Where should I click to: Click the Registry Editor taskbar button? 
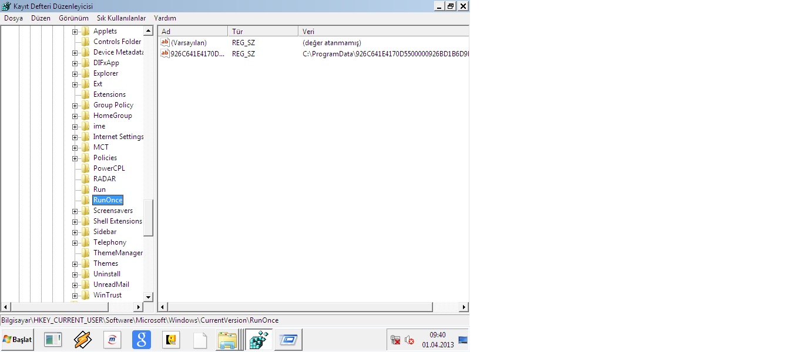pos(258,340)
